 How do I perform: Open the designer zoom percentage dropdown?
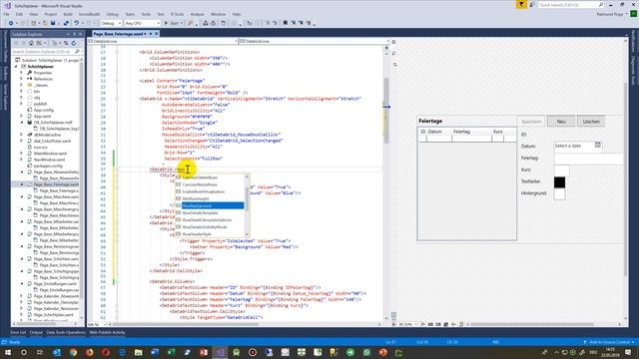[x=415, y=324]
